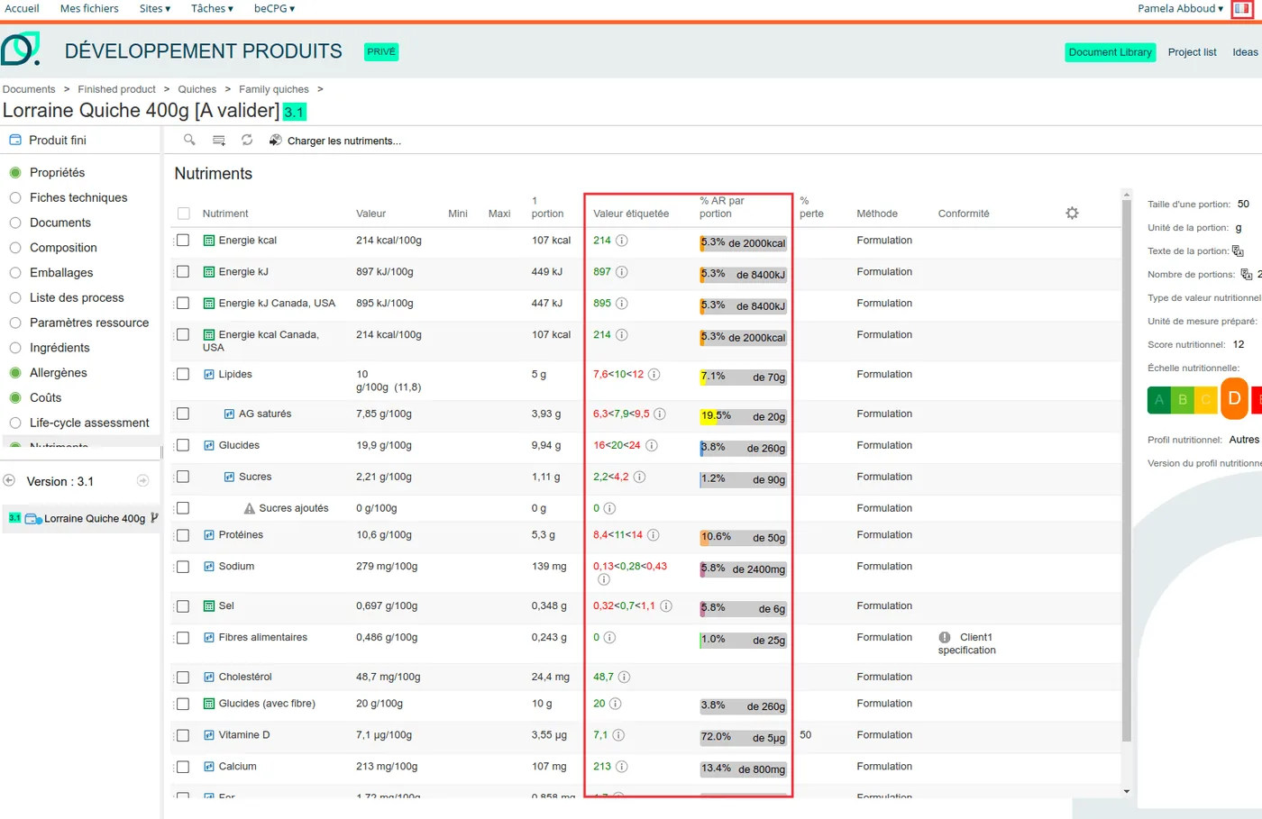The width and height of the screenshot is (1262, 819).
Task: Open the Project list link
Action: [x=1192, y=52]
